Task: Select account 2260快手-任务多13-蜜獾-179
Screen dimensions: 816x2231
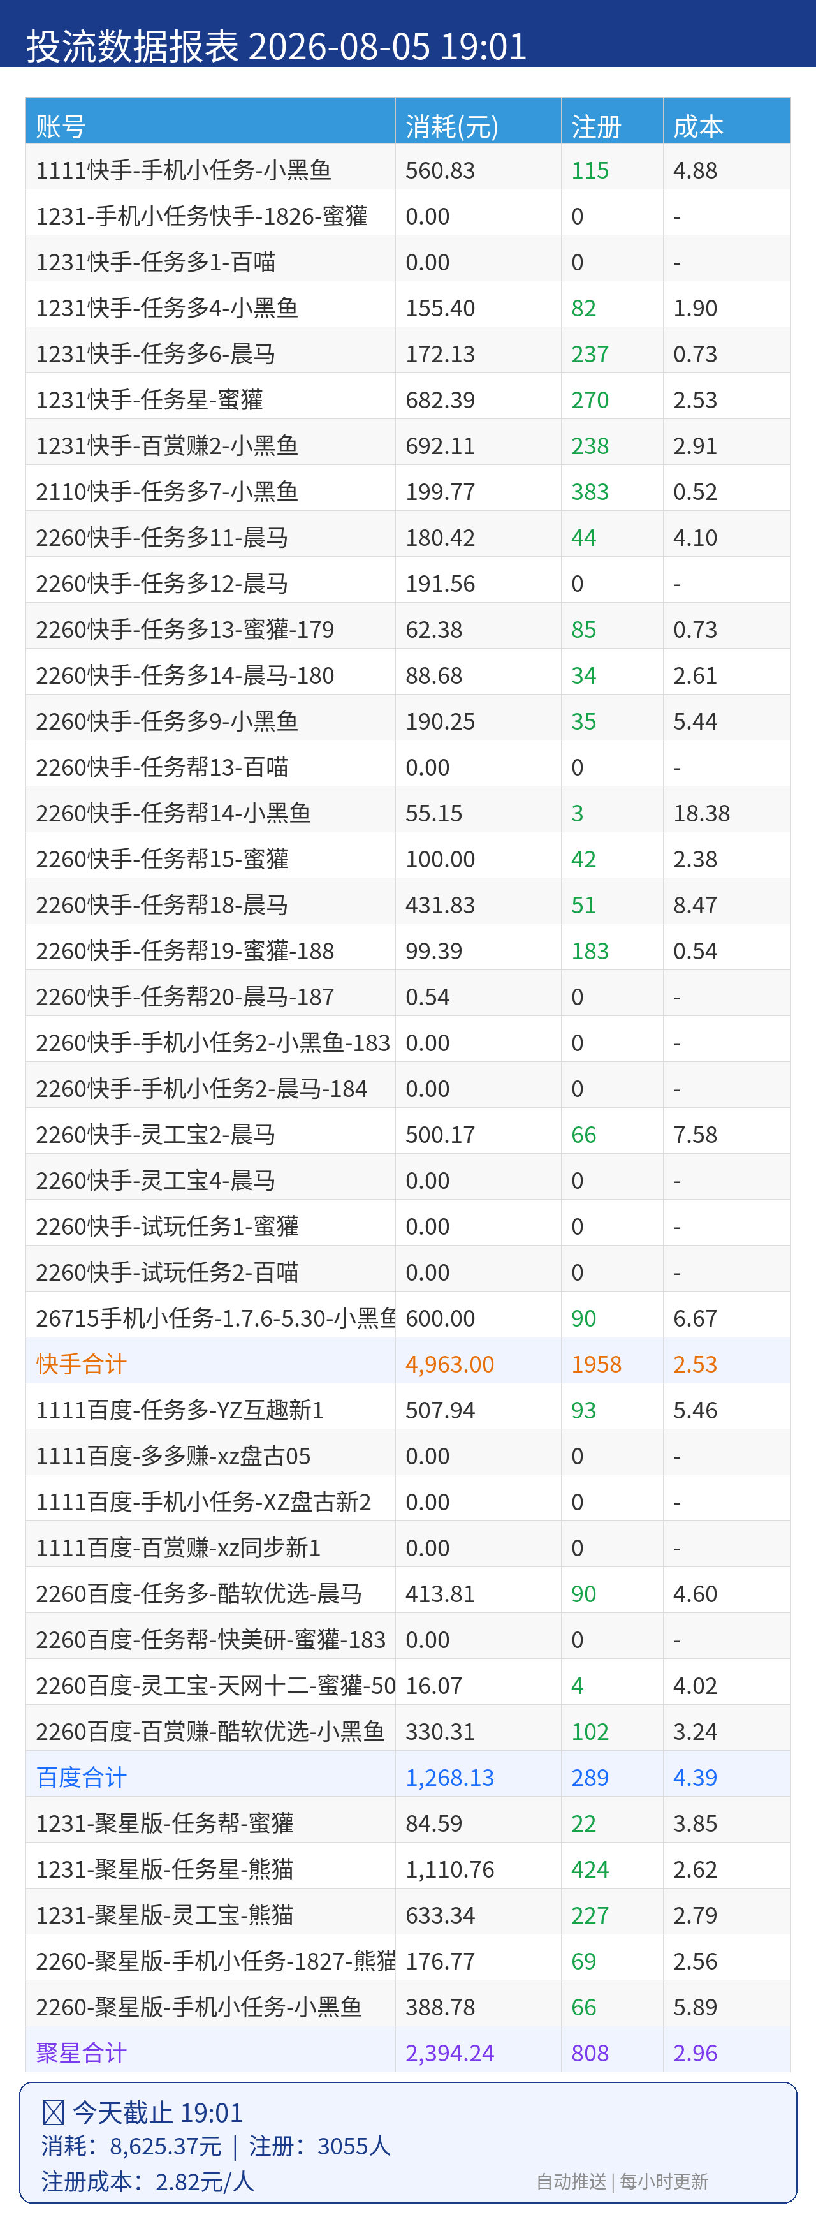Action: 185,630
